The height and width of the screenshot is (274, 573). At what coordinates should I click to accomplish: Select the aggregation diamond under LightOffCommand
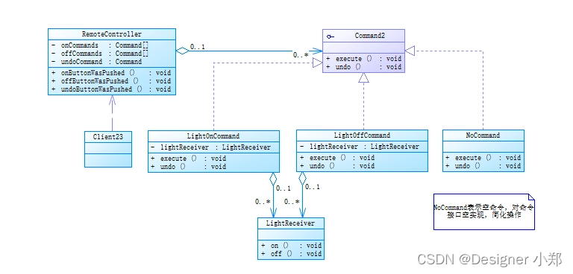[302, 178]
